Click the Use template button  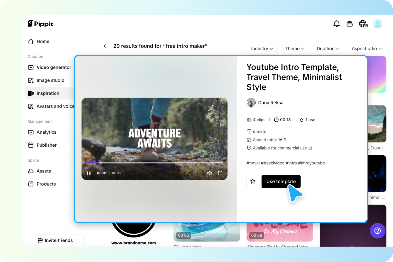(281, 181)
